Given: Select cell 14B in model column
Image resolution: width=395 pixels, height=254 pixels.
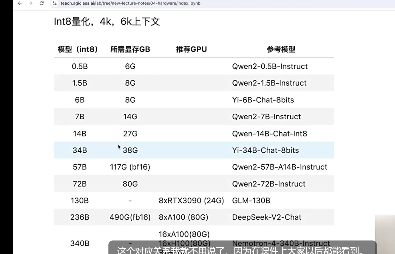Looking at the screenshot, I should point(80,134).
